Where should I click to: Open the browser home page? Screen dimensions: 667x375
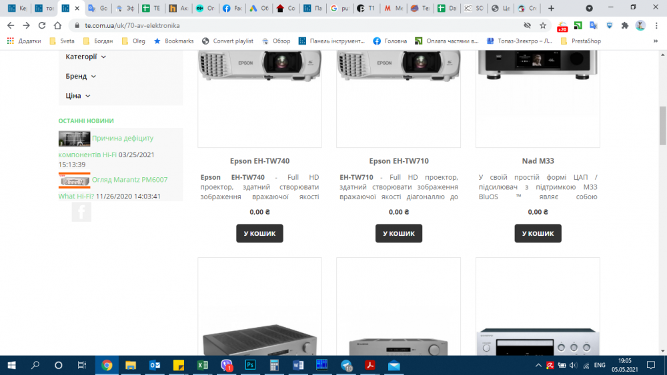(x=57, y=25)
